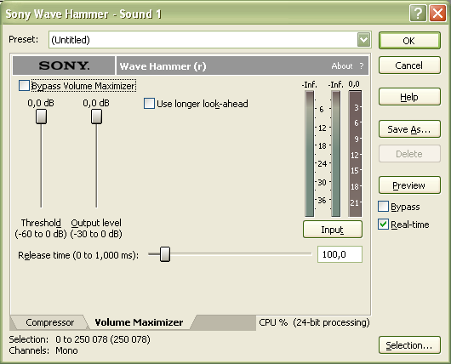
Task: Open Help for Wave Hammer
Action: (409, 97)
